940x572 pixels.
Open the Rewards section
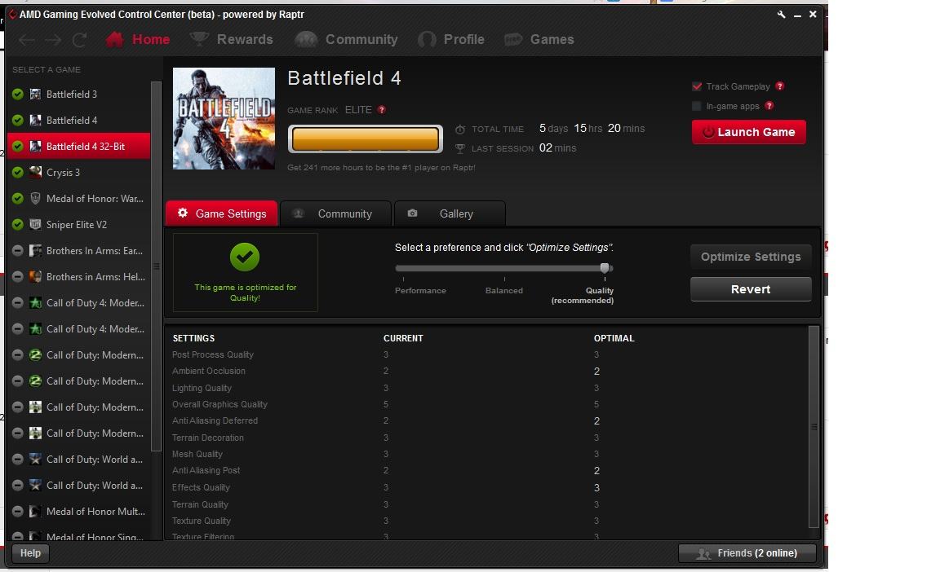[x=232, y=39]
